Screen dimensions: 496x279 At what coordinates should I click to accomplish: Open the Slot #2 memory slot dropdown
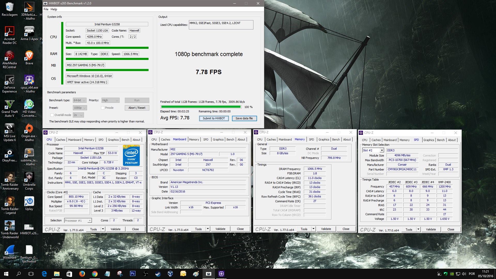[x=373, y=150]
